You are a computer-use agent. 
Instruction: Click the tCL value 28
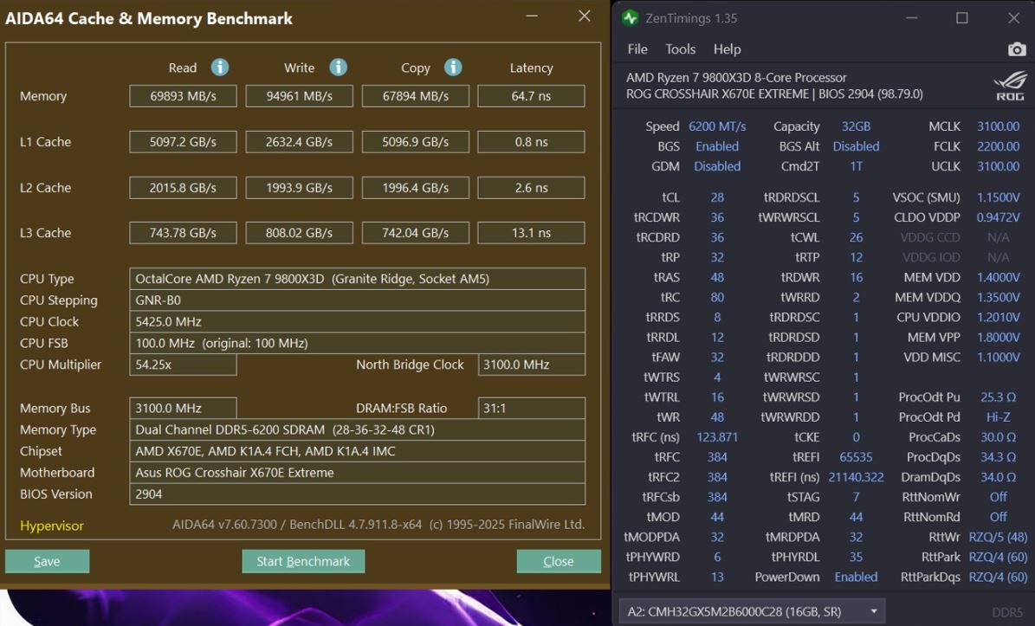point(717,197)
